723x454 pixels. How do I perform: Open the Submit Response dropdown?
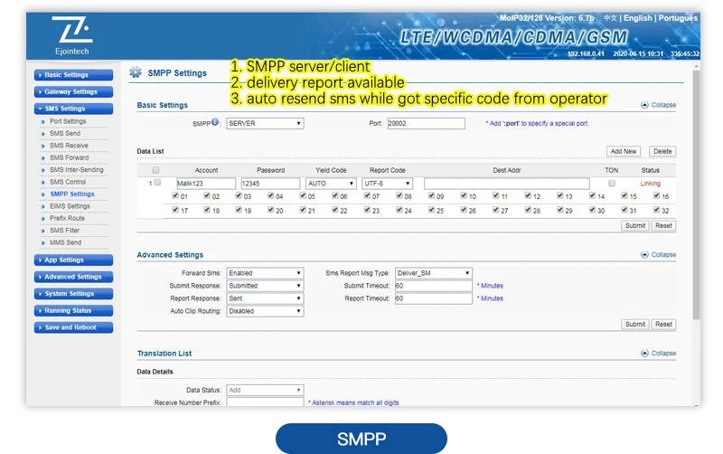[265, 286]
